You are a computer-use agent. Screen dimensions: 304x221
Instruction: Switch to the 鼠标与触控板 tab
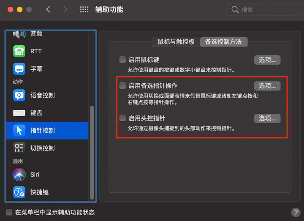pos(176,42)
